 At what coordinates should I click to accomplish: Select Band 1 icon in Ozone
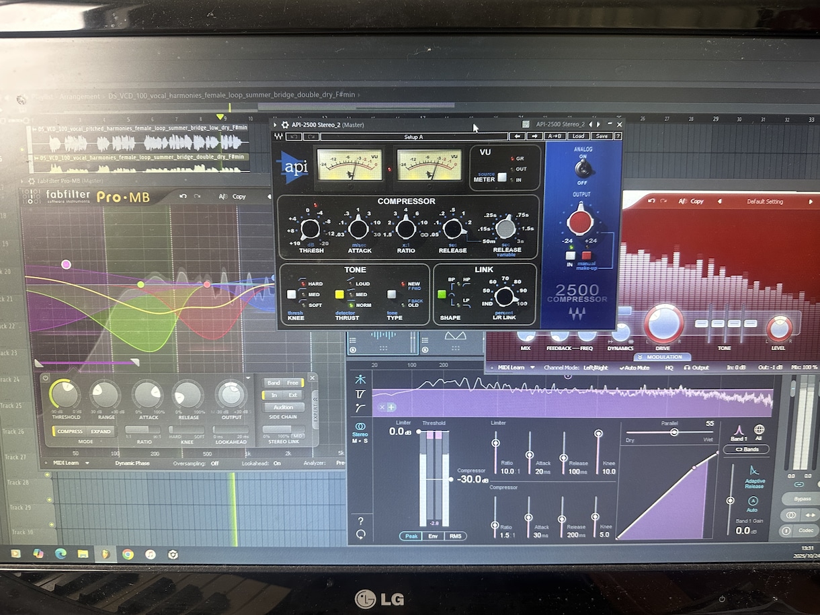click(738, 429)
